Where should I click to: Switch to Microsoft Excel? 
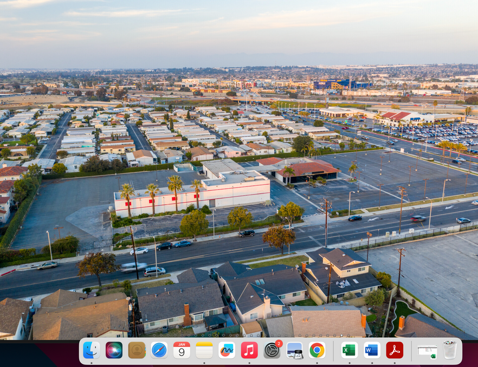click(x=349, y=350)
